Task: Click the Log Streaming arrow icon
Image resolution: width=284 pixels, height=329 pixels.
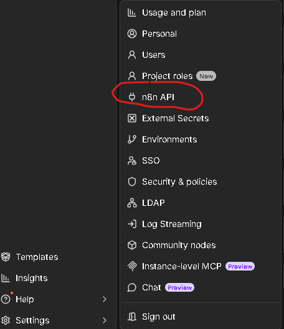Action: coord(132,224)
